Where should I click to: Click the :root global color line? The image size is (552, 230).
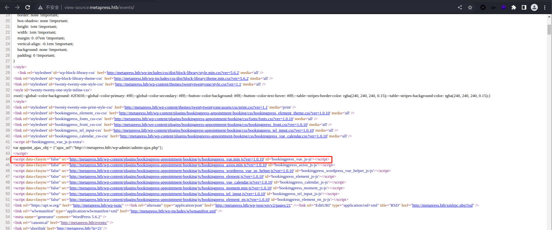pos(252,96)
